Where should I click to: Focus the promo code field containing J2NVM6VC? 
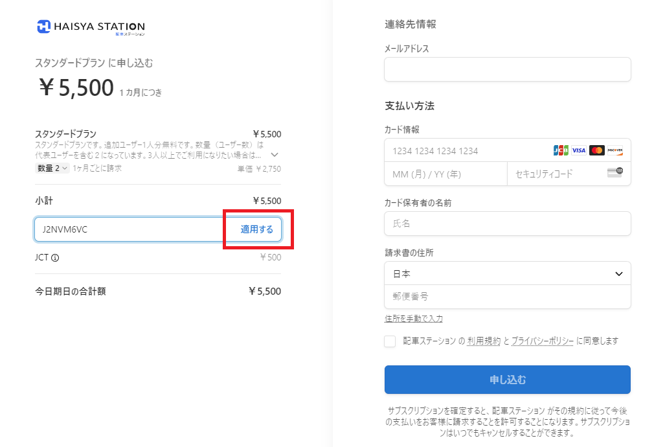(130, 230)
